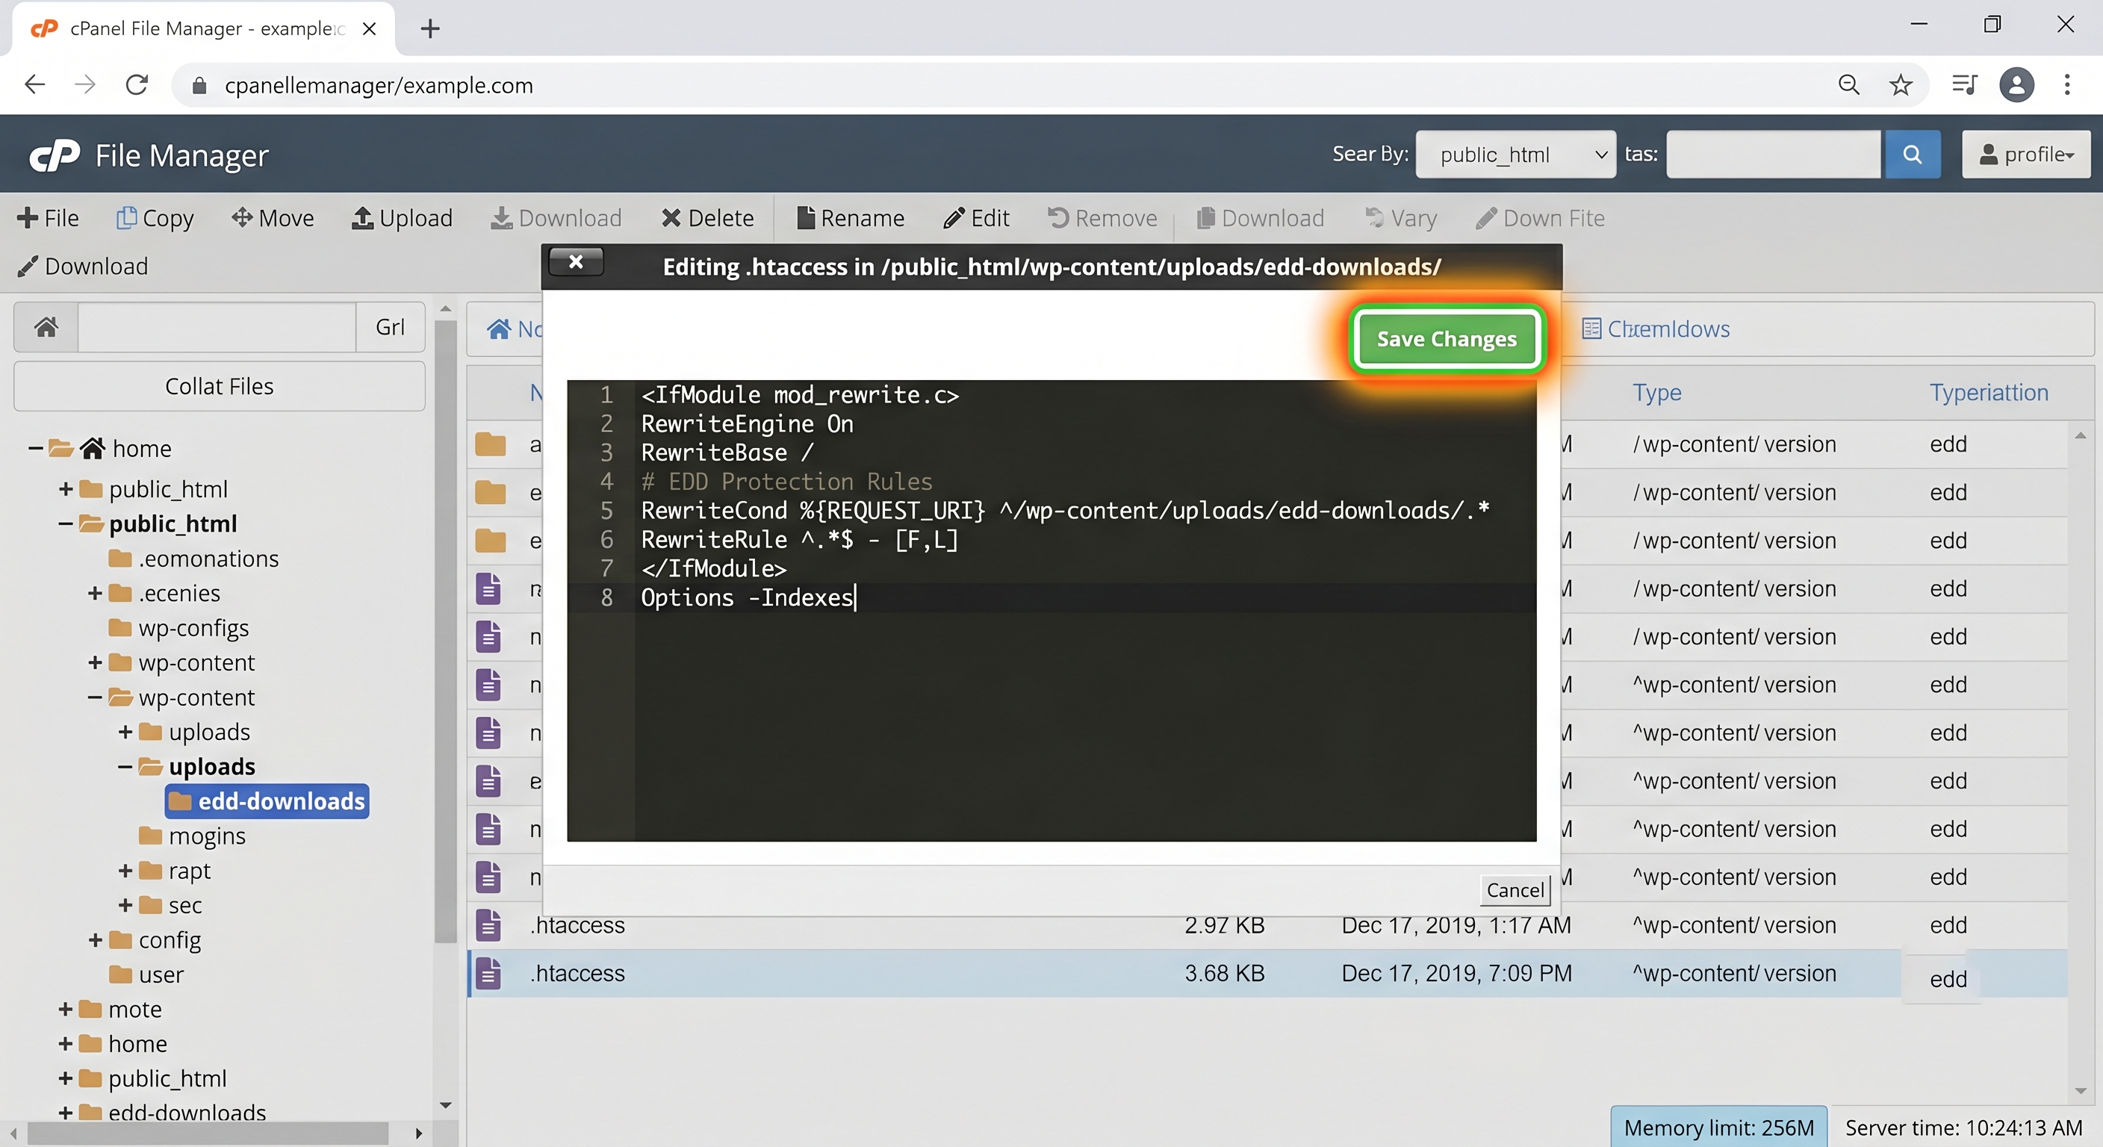Viewport: 2103px width, 1147px height.
Task: Click the Grl button next to path field
Action: (x=391, y=327)
